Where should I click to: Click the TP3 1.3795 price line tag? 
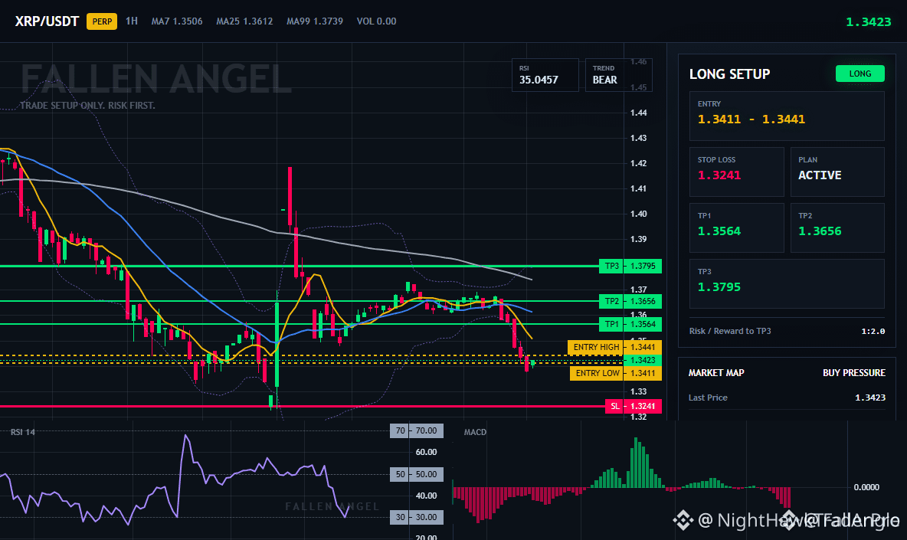630,266
